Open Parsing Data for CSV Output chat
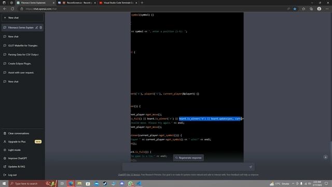Viewport: 332px width, 187px height. (x=22, y=55)
